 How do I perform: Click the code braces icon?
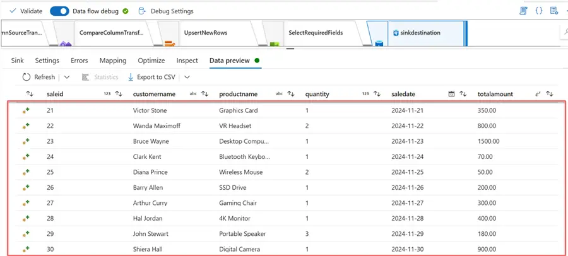539,11
